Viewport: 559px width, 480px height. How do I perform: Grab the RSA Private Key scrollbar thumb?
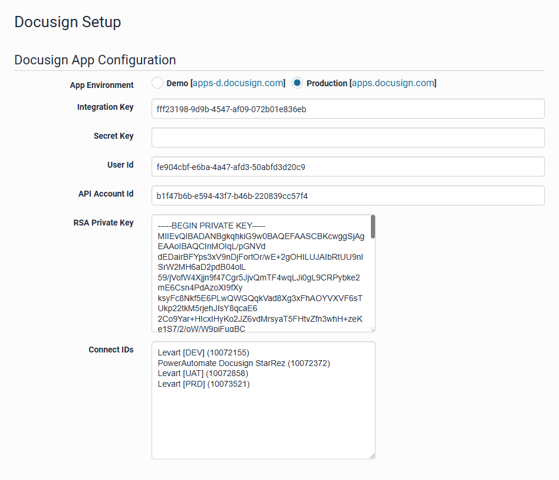[373, 227]
